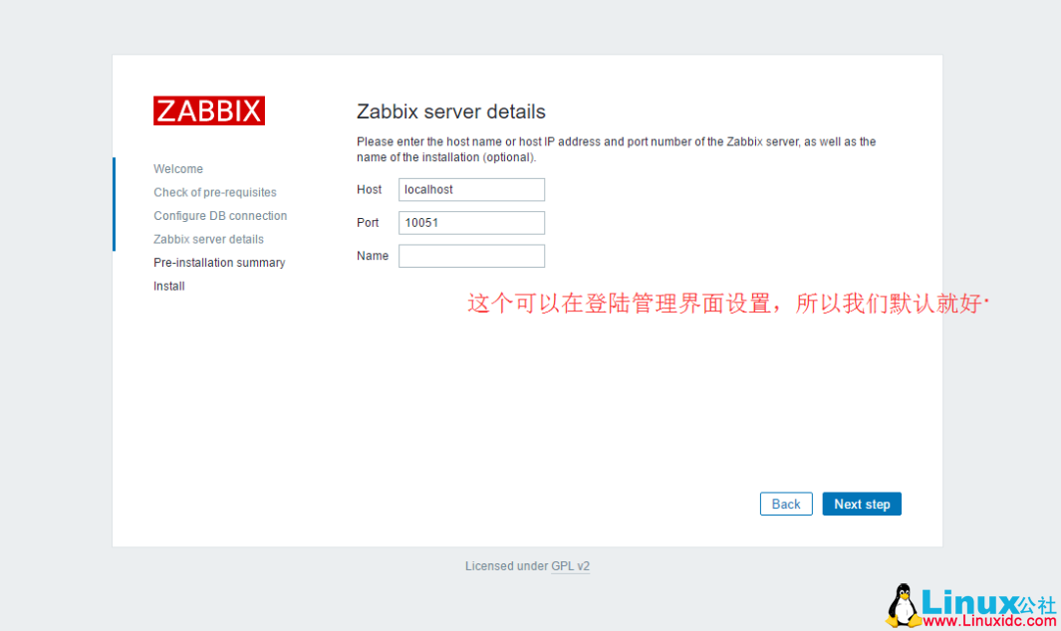The height and width of the screenshot is (631, 1061).
Task: Click the Zabbix server details page heading
Action: tap(451, 111)
